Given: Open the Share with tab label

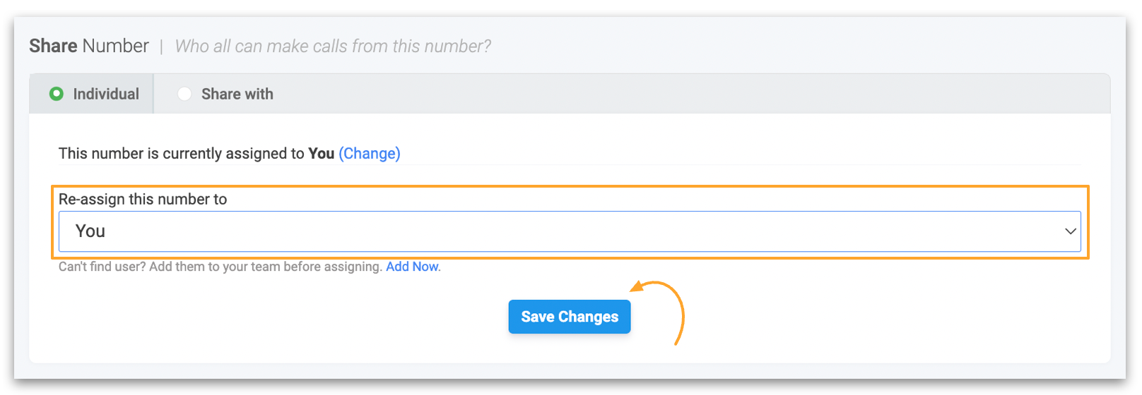Looking at the screenshot, I should click(x=237, y=94).
